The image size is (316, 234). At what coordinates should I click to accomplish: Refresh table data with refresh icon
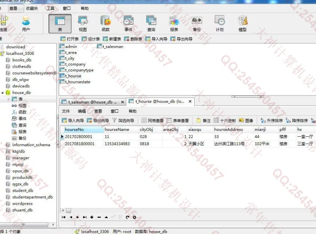[127, 217]
